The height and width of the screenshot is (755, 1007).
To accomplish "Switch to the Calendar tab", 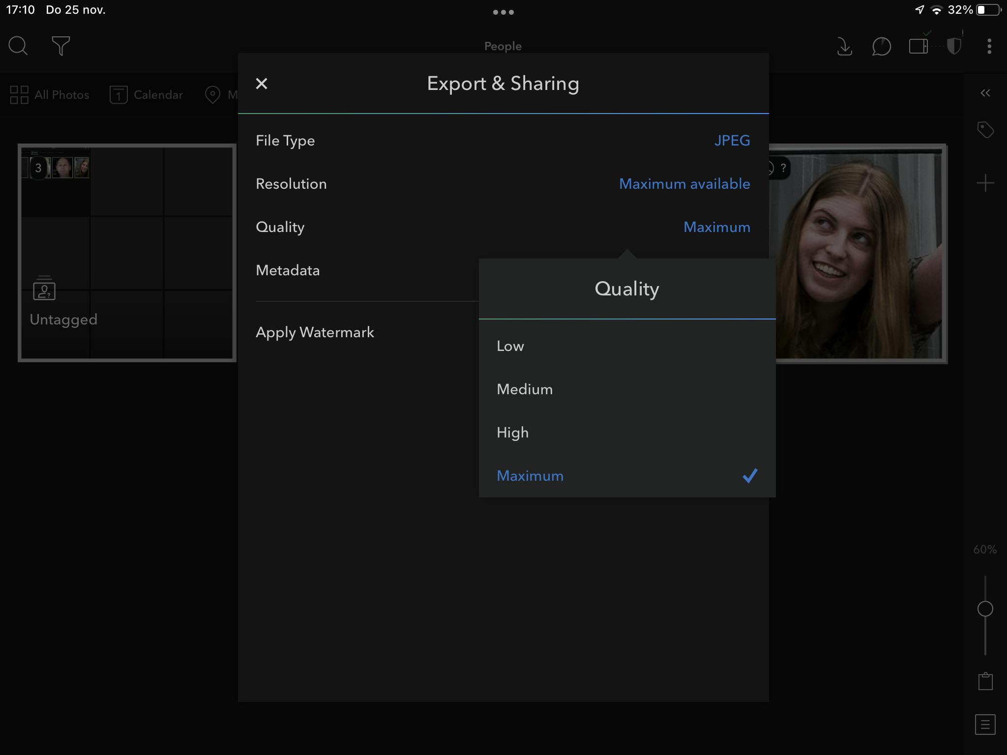I will click(x=146, y=95).
